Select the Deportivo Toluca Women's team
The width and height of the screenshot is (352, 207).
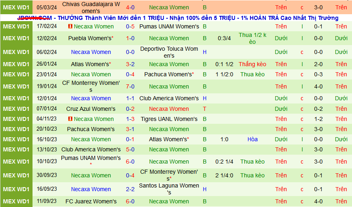tap(169, 52)
